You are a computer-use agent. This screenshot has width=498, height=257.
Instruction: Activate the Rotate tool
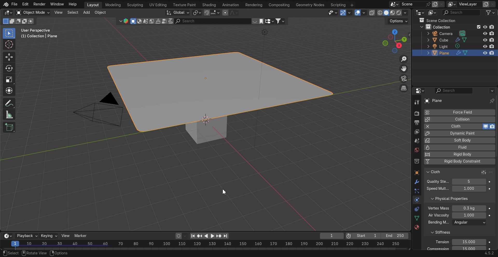pos(9,68)
